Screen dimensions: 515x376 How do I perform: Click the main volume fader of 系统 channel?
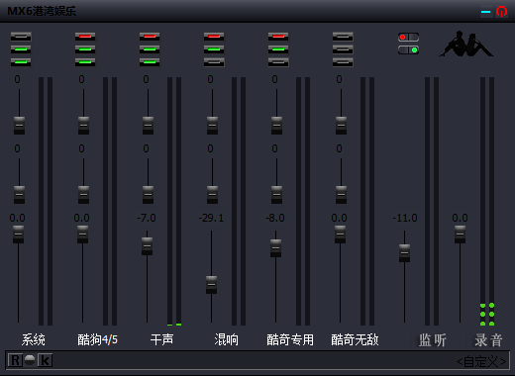click(18, 235)
